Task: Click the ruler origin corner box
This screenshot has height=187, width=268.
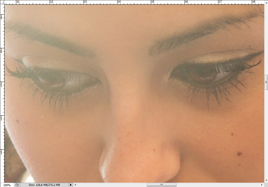Action: pyautogui.click(x=2, y=2)
